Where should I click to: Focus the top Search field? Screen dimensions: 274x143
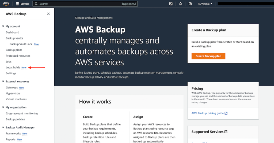85,4
